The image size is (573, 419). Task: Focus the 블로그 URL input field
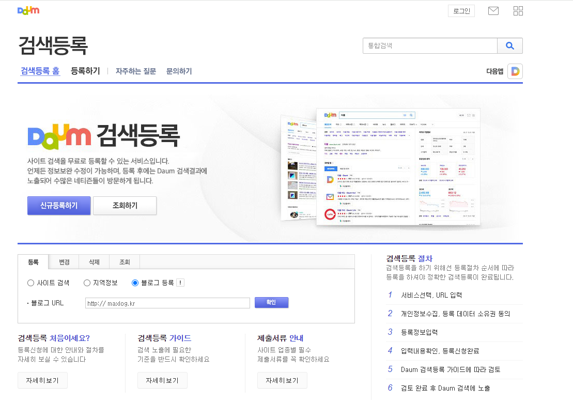(167, 303)
